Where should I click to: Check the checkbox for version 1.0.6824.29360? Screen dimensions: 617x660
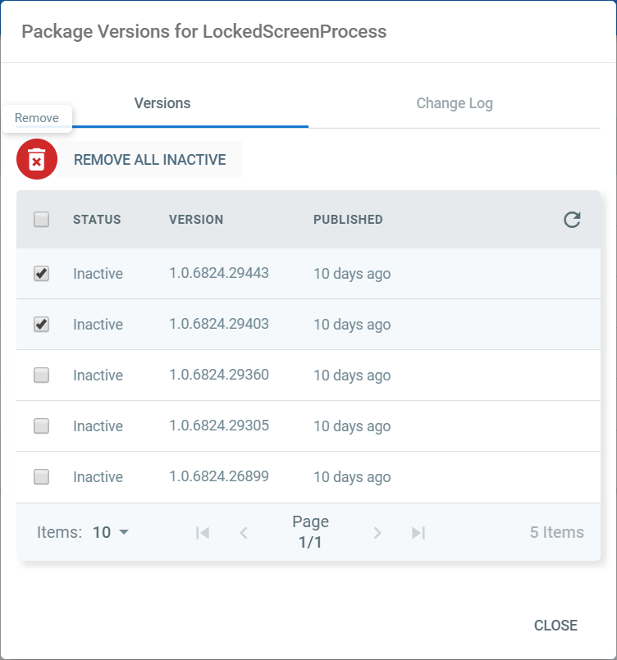tap(41, 376)
